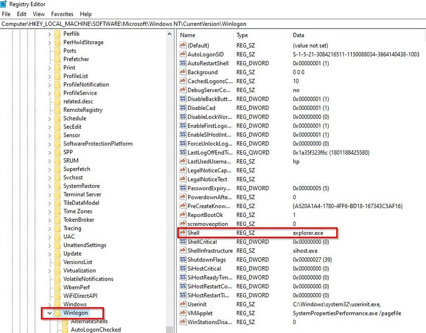Viewport: 426px width, 333px height.
Task: Expand the Windows key in the sidebar
Action: coord(51,304)
